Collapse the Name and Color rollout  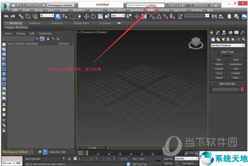pos(227,83)
